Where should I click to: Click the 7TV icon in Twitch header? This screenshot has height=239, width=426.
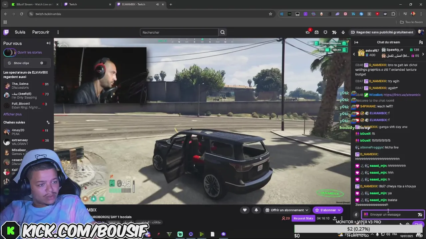(x=334, y=32)
